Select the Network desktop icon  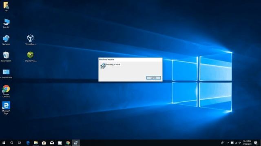click(x=6, y=40)
